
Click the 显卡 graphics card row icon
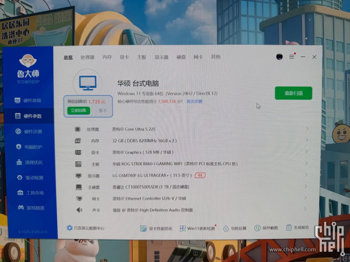pos(78,153)
